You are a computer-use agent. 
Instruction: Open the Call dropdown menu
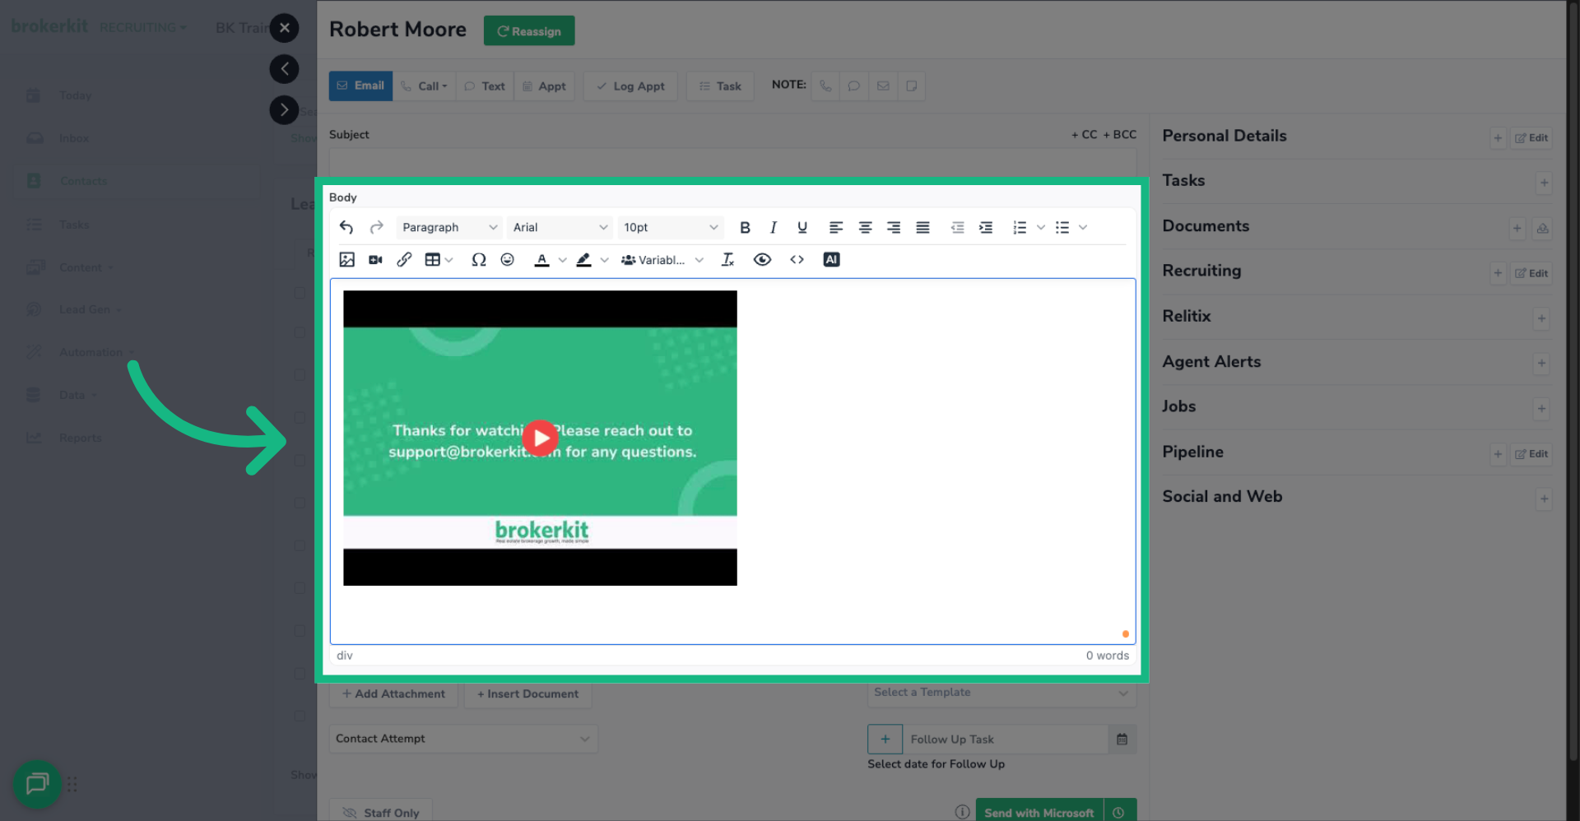click(x=424, y=86)
